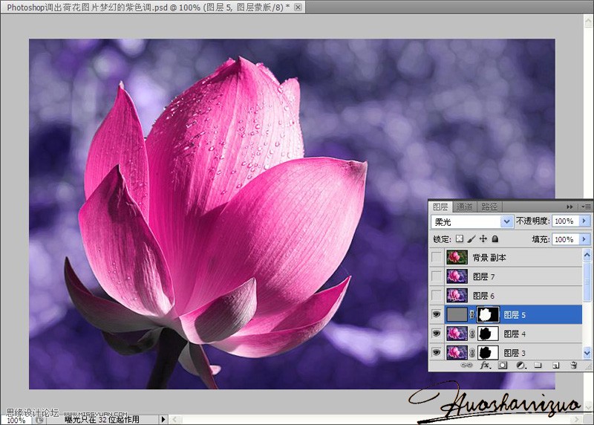
Task: Click the status bar preview icon next to zoom
Action: [x=39, y=420]
